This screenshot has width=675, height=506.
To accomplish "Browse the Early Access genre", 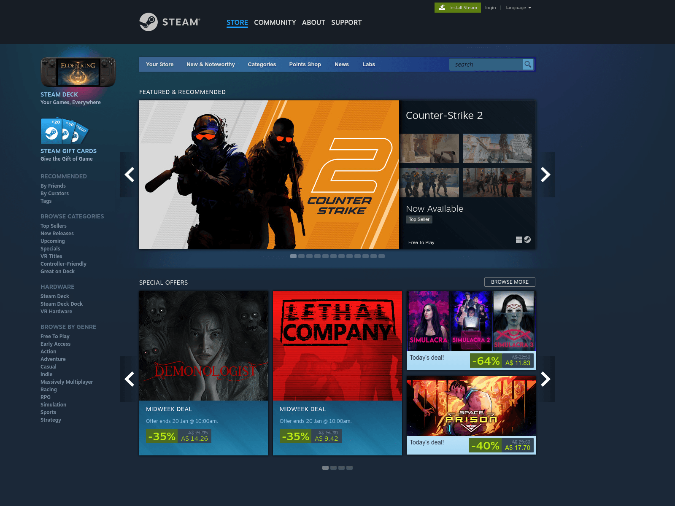I will [x=55, y=344].
